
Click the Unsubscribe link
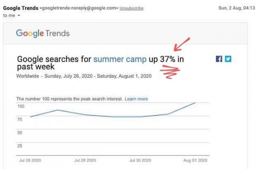pyautogui.click(x=131, y=8)
